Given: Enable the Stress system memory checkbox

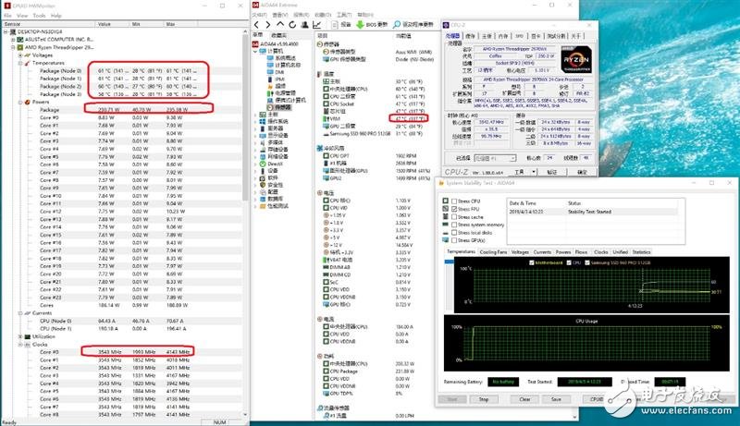Looking at the screenshot, I should point(454,225).
